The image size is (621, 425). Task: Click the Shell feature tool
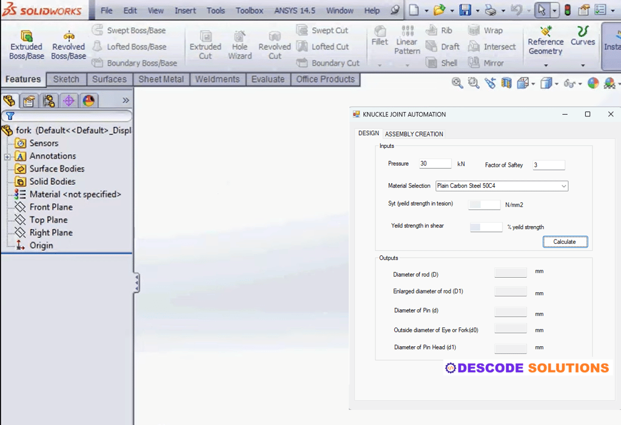(441, 62)
